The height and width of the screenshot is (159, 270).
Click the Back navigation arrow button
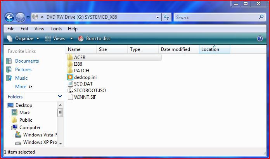point(9,17)
